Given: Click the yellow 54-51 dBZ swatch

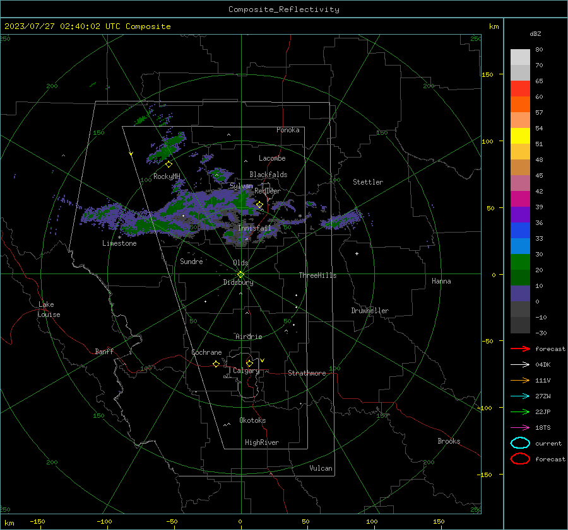Looking at the screenshot, I should [x=520, y=136].
